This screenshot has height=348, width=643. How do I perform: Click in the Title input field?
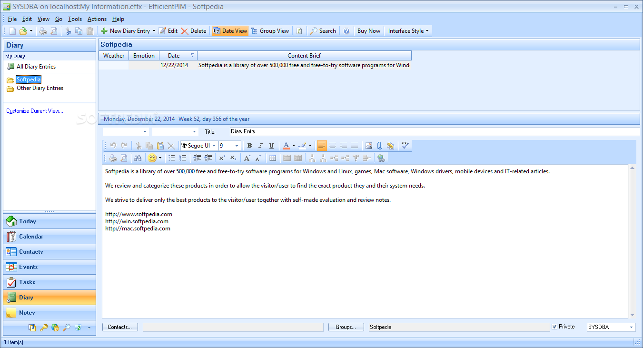tap(435, 131)
